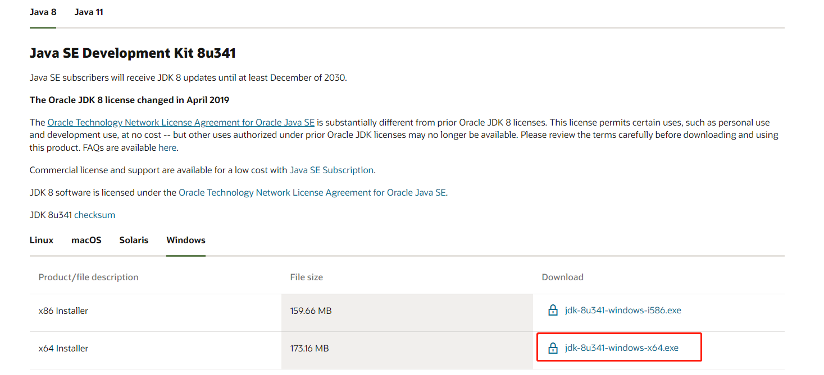Select the Windows platform tab
824x375 pixels.
point(186,240)
